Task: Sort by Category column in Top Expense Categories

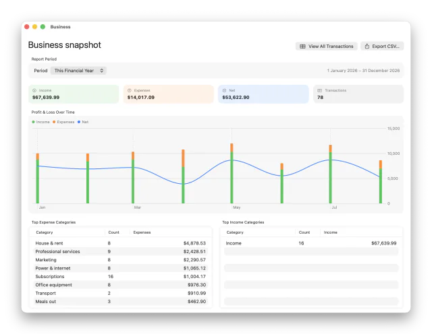Action: click(45, 232)
